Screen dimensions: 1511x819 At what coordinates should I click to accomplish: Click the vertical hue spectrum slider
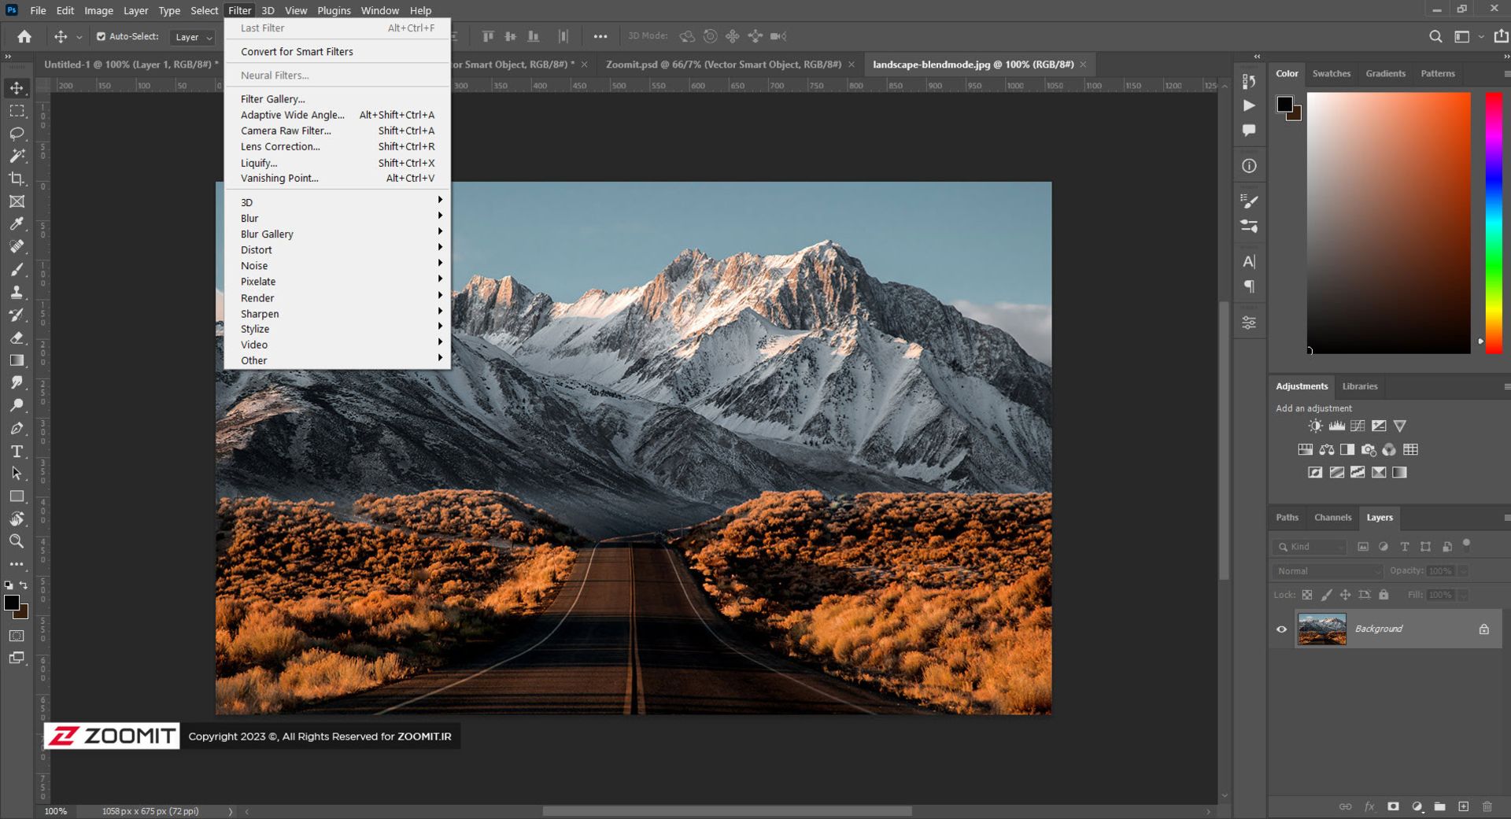pyautogui.click(x=1493, y=223)
